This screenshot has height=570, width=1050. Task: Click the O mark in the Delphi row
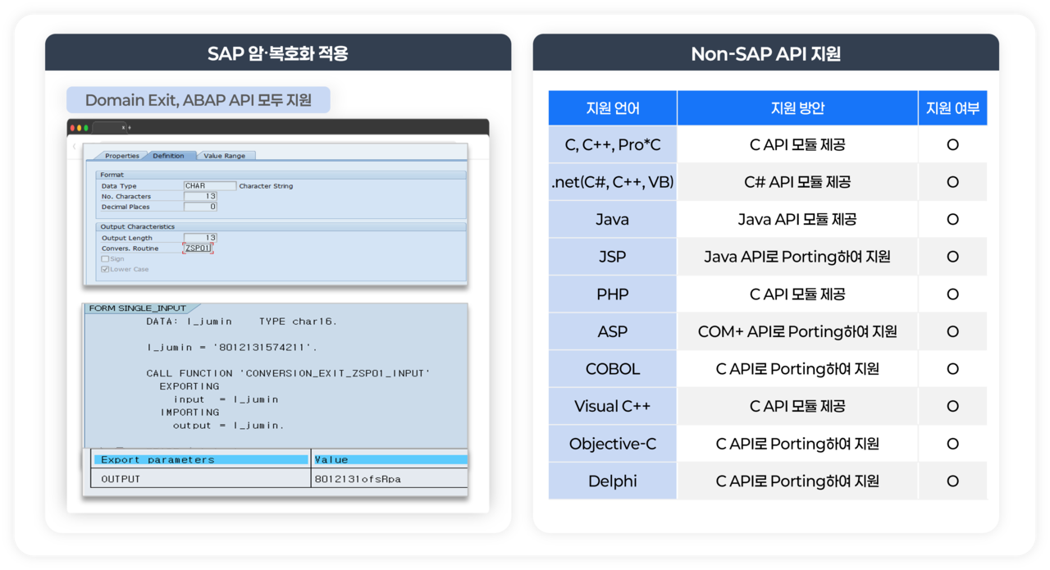point(952,481)
